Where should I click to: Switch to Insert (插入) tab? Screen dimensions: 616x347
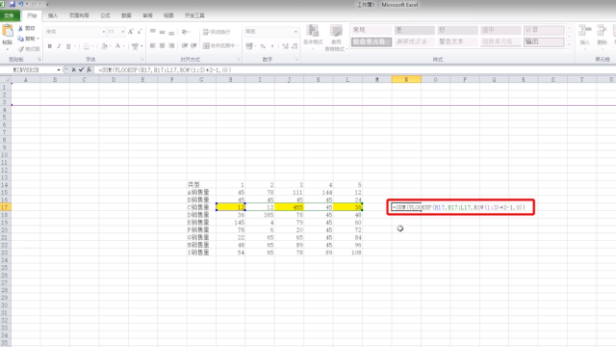coord(53,15)
